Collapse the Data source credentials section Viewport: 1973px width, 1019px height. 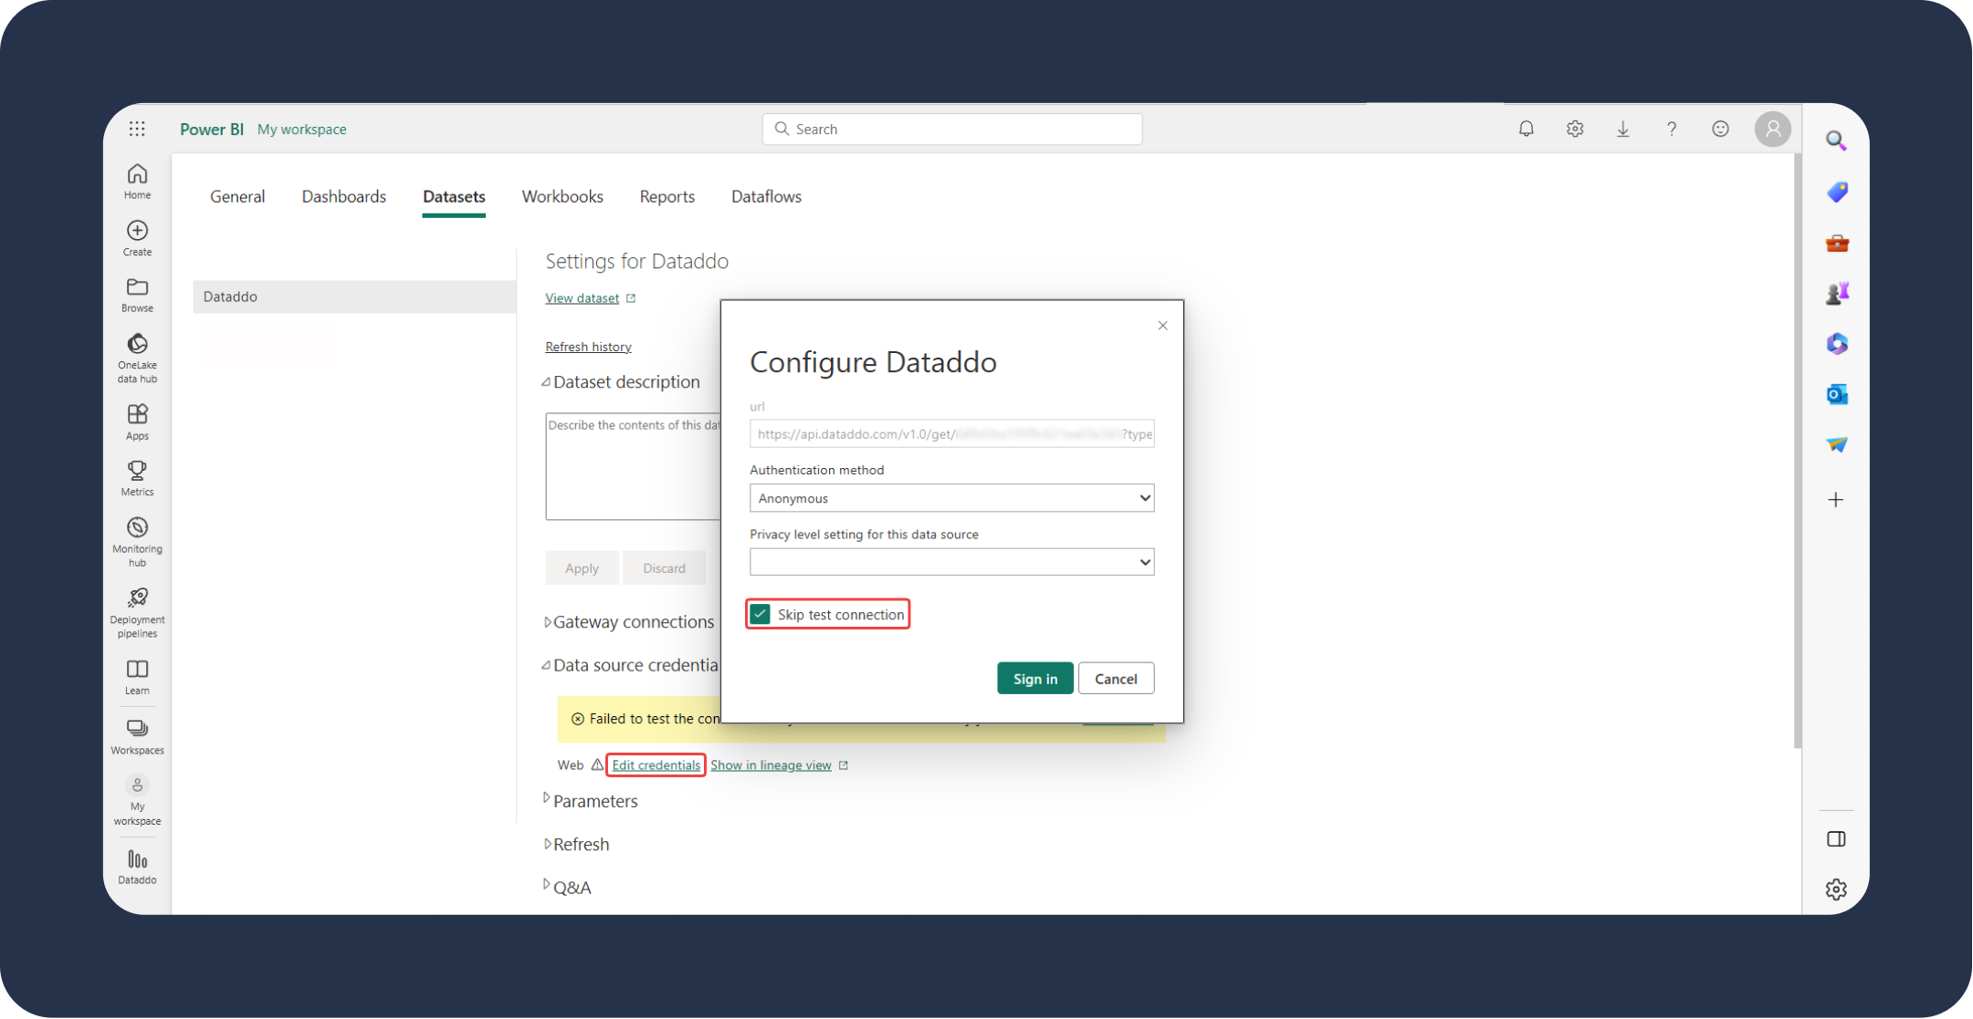[x=546, y=665]
